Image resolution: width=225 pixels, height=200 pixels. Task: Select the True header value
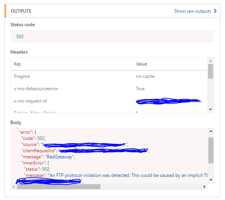(140, 89)
